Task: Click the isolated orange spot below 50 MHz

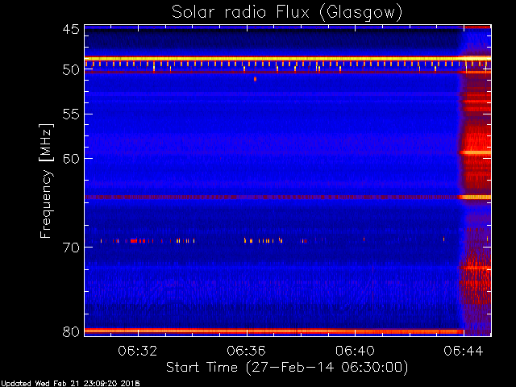Action: coord(255,79)
